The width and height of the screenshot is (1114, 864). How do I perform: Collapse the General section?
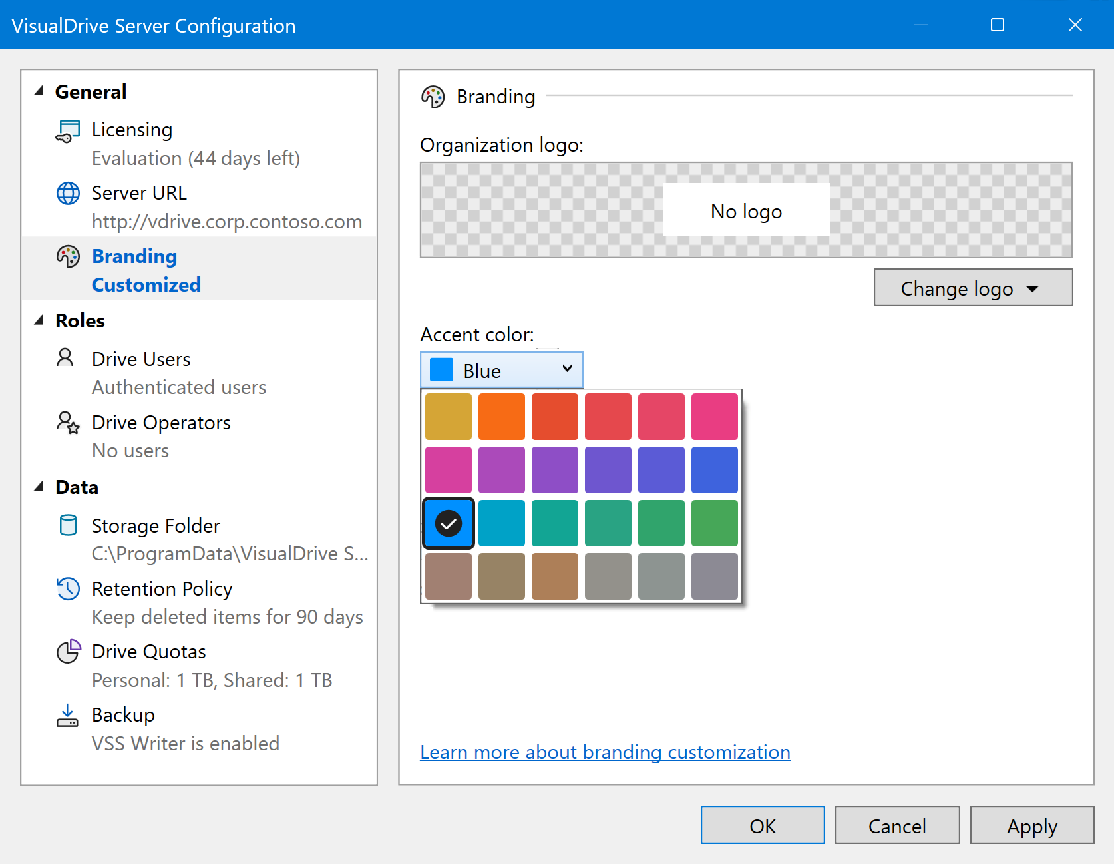pos(39,91)
